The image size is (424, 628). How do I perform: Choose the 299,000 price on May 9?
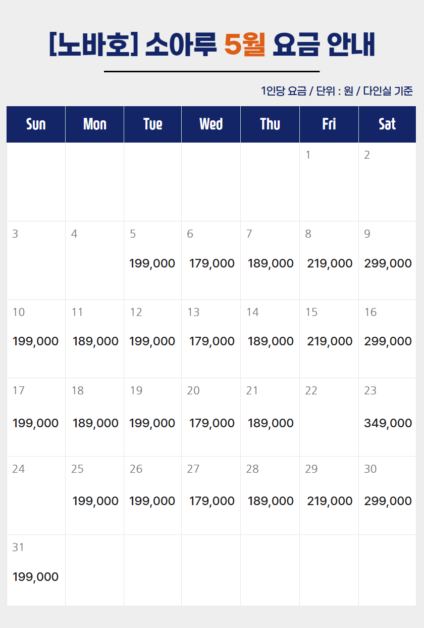(388, 263)
